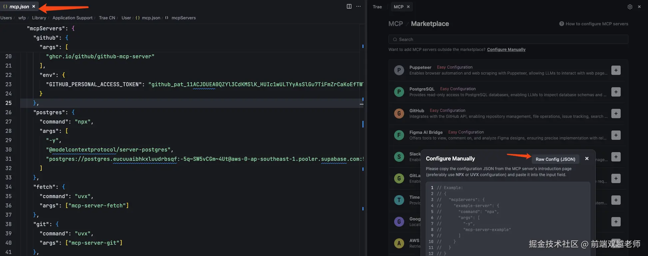The width and height of the screenshot is (648, 256).
Task: Click the Puppeteer server title
Action: pos(420,67)
